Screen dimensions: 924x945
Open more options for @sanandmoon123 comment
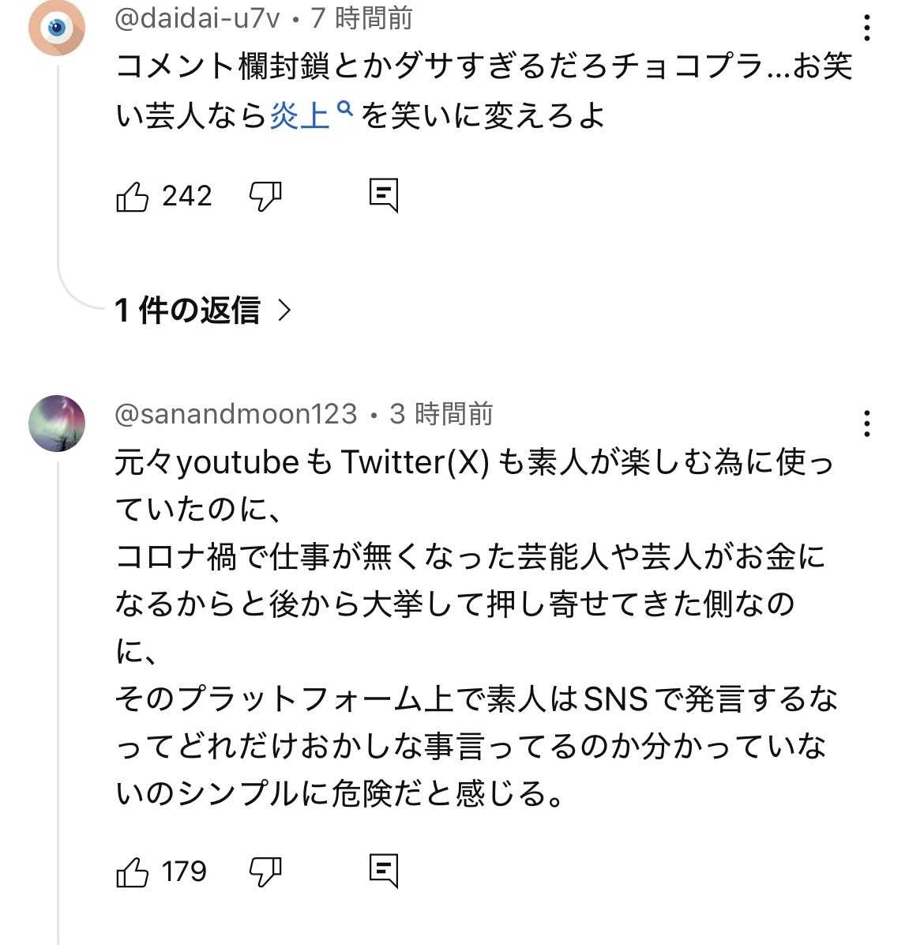click(867, 424)
